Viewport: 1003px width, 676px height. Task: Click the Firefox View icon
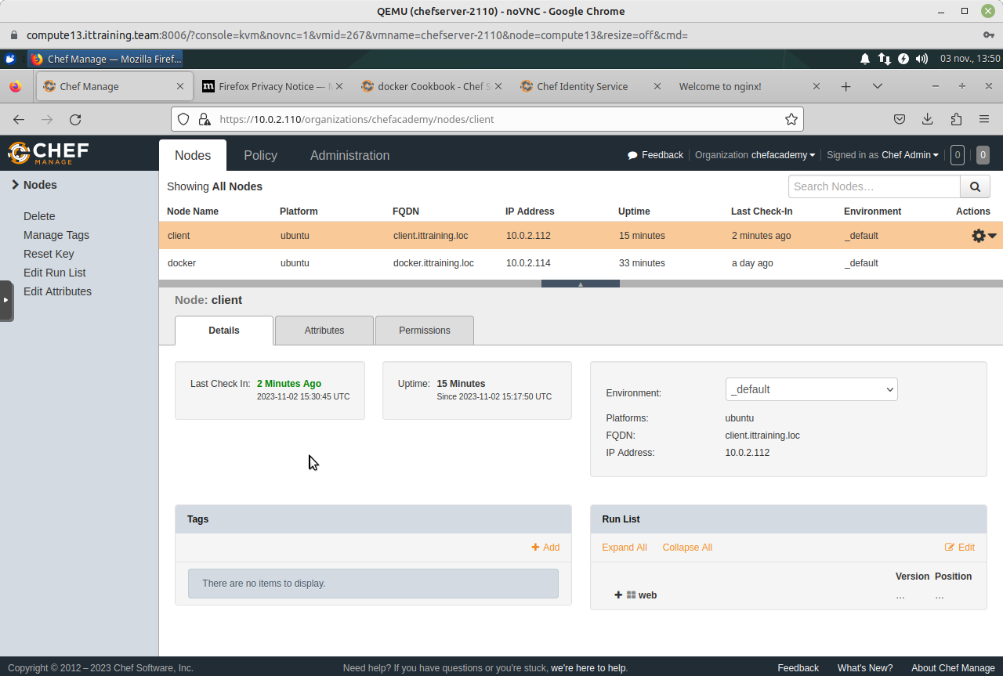[16, 86]
